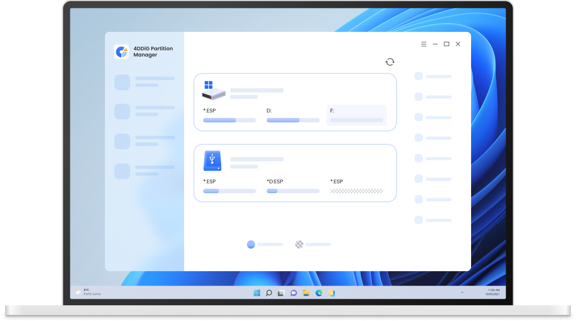576x321 pixels.
Task: Select the USB drive disk icon
Action: (x=212, y=161)
